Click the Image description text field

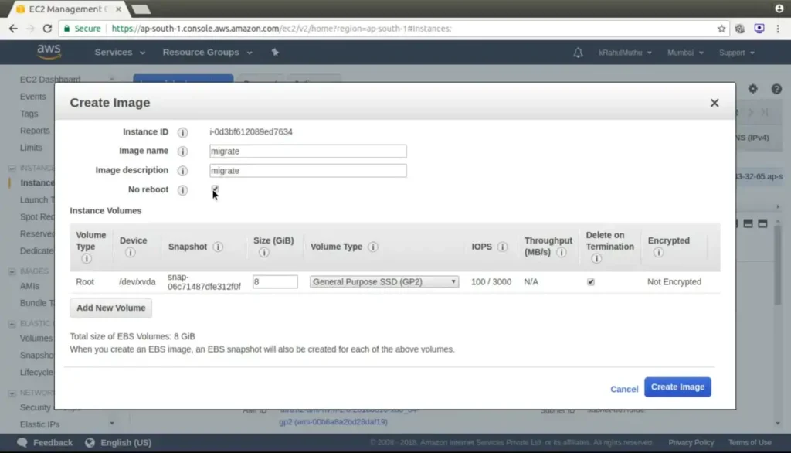click(307, 171)
